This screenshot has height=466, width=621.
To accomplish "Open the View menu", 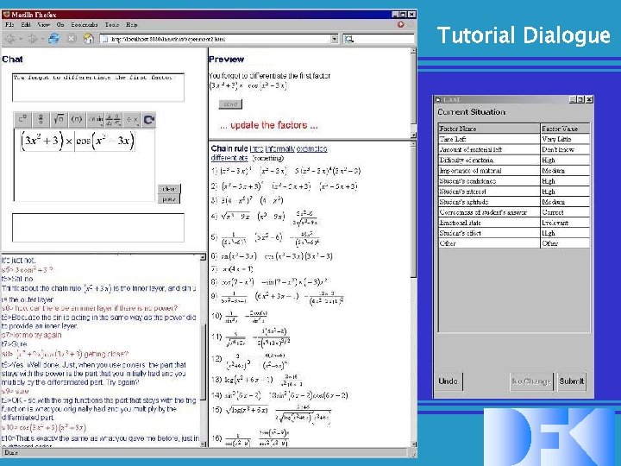I will click(44, 24).
